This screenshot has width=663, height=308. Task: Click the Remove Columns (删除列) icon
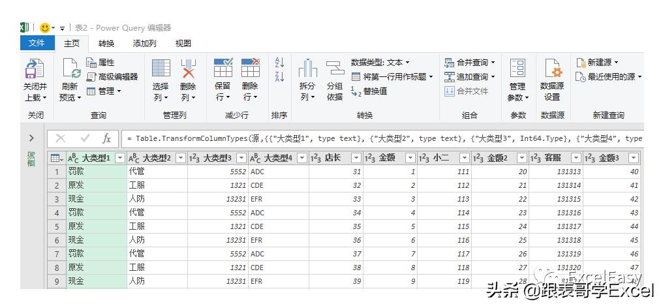tap(188, 68)
